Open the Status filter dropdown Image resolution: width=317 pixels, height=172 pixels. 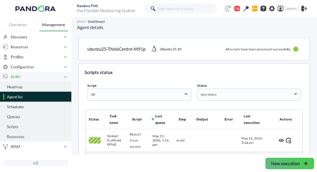pyautogui.click(x=249, y=94)
